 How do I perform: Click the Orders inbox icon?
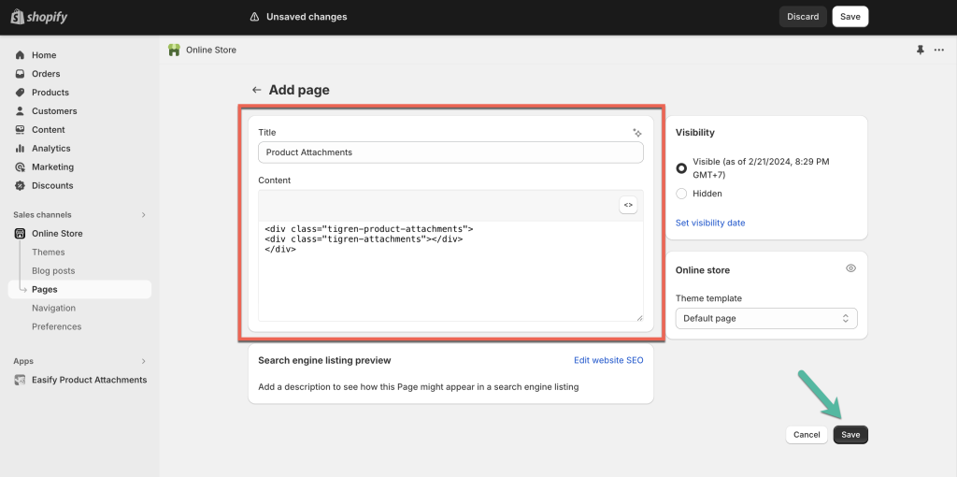click(20, 74)
